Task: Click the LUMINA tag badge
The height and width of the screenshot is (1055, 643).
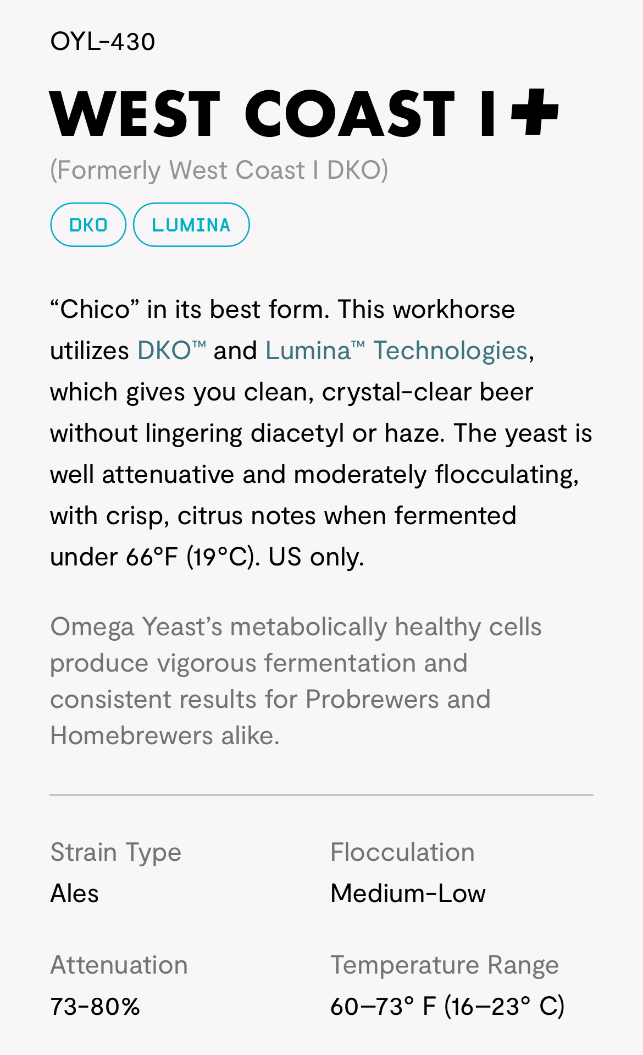Action: click(x=191, y=224)
